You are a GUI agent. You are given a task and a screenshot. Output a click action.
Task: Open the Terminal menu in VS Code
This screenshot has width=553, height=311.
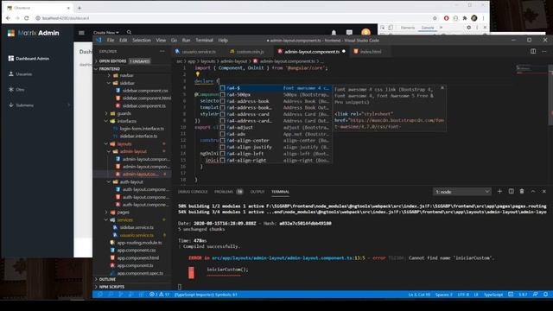[x=204, y=41]
